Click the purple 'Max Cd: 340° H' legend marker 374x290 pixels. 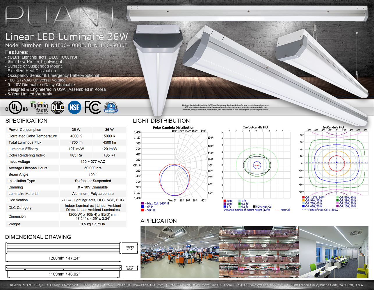pos(143,203)
